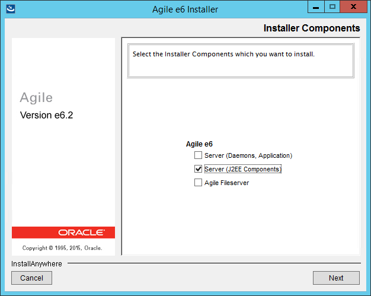Image resolution: width=371 pixels, height=296 pixels.
Task: Uncheck the Server (J2EE Components) checkbox
Action: pos(198,169)
